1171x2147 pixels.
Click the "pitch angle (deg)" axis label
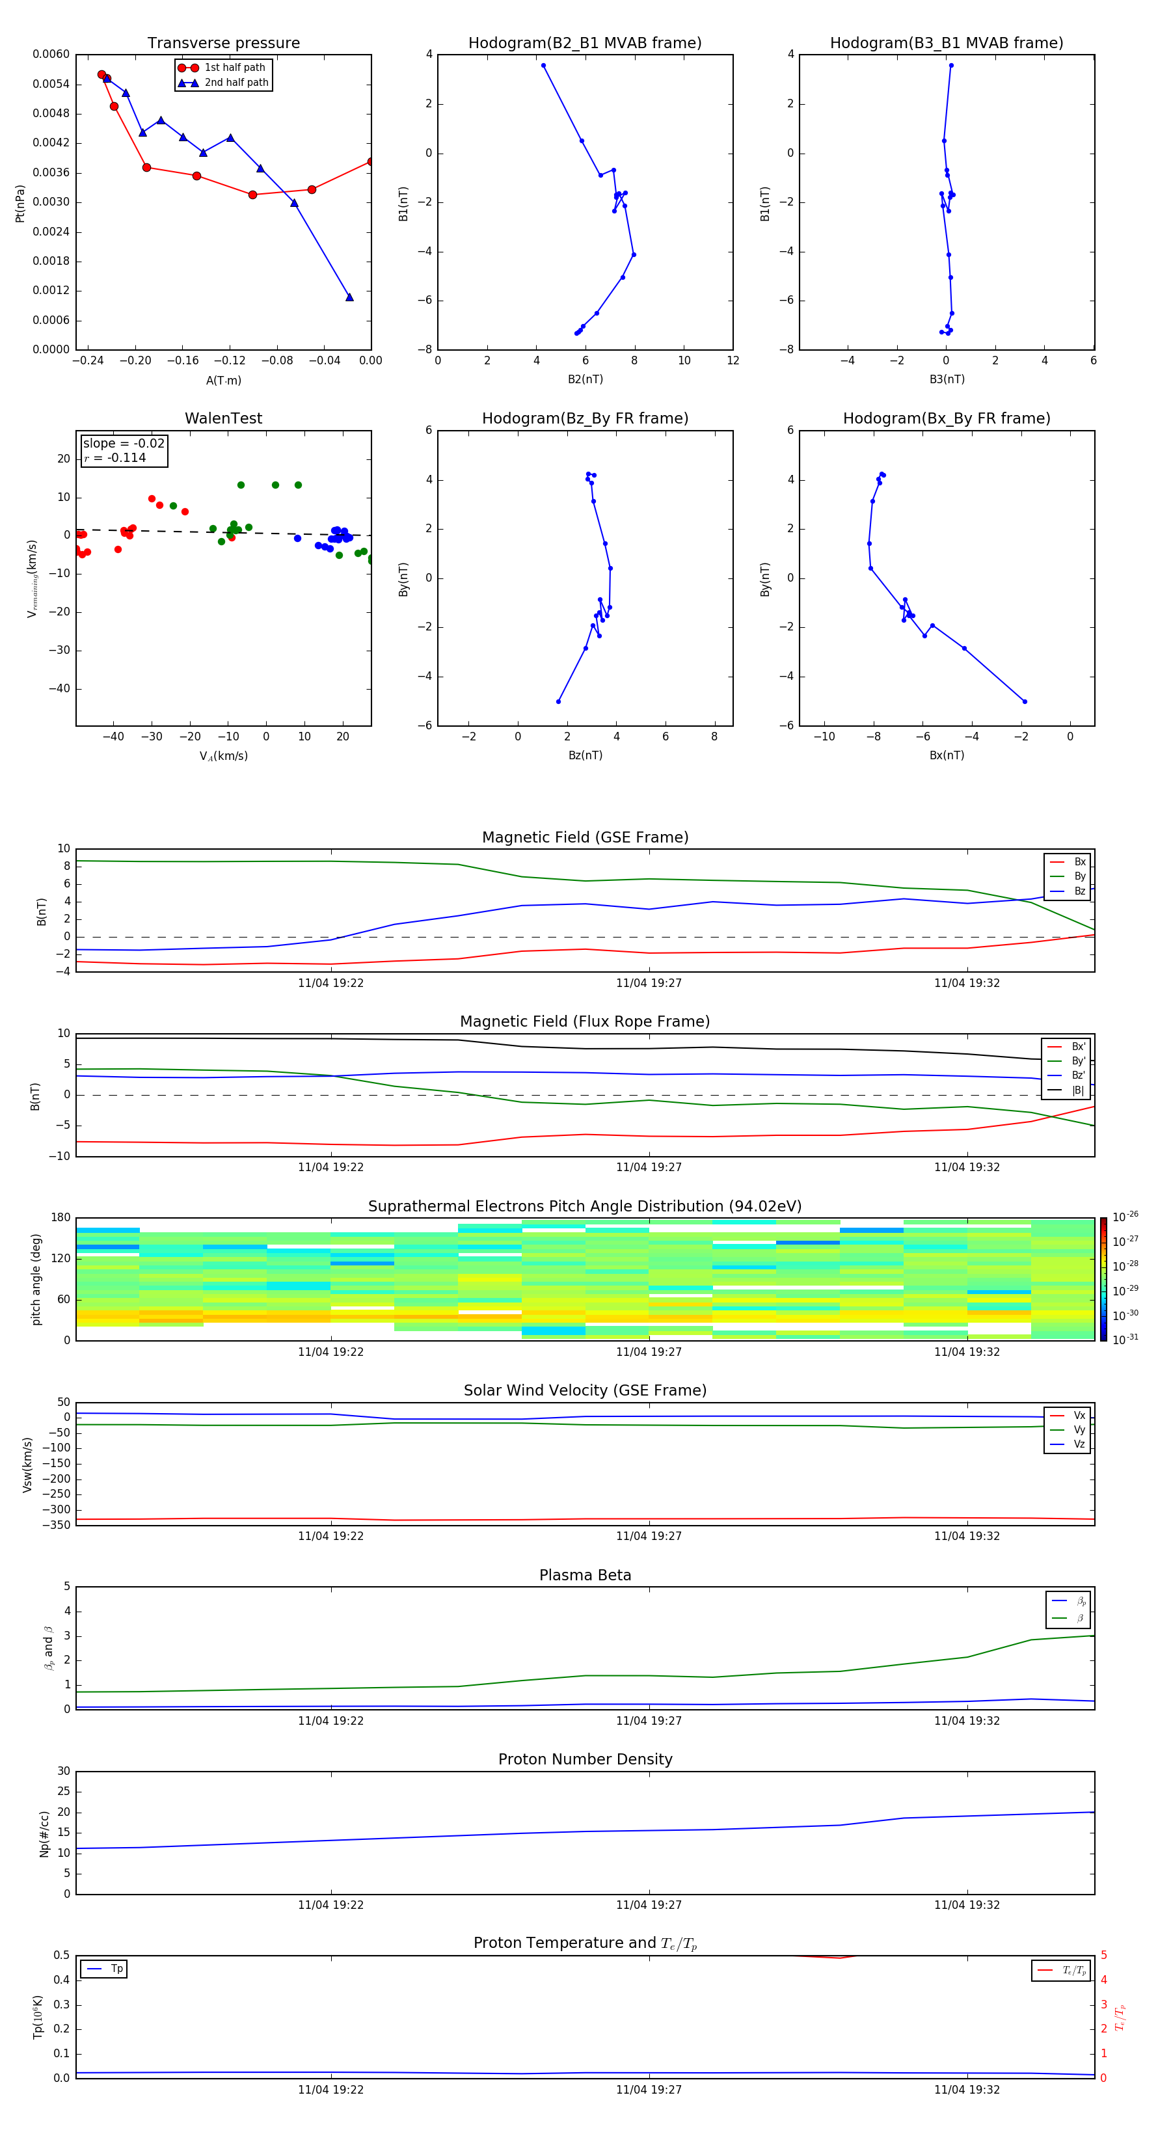pos(36,1279)
